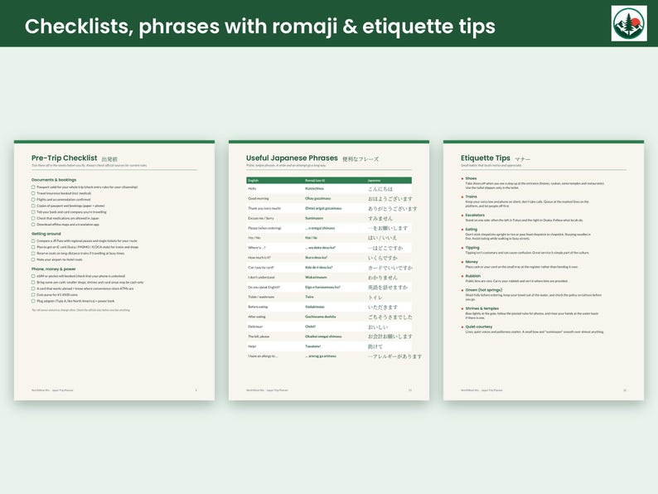Click the すみません cell

pos(380,218)
